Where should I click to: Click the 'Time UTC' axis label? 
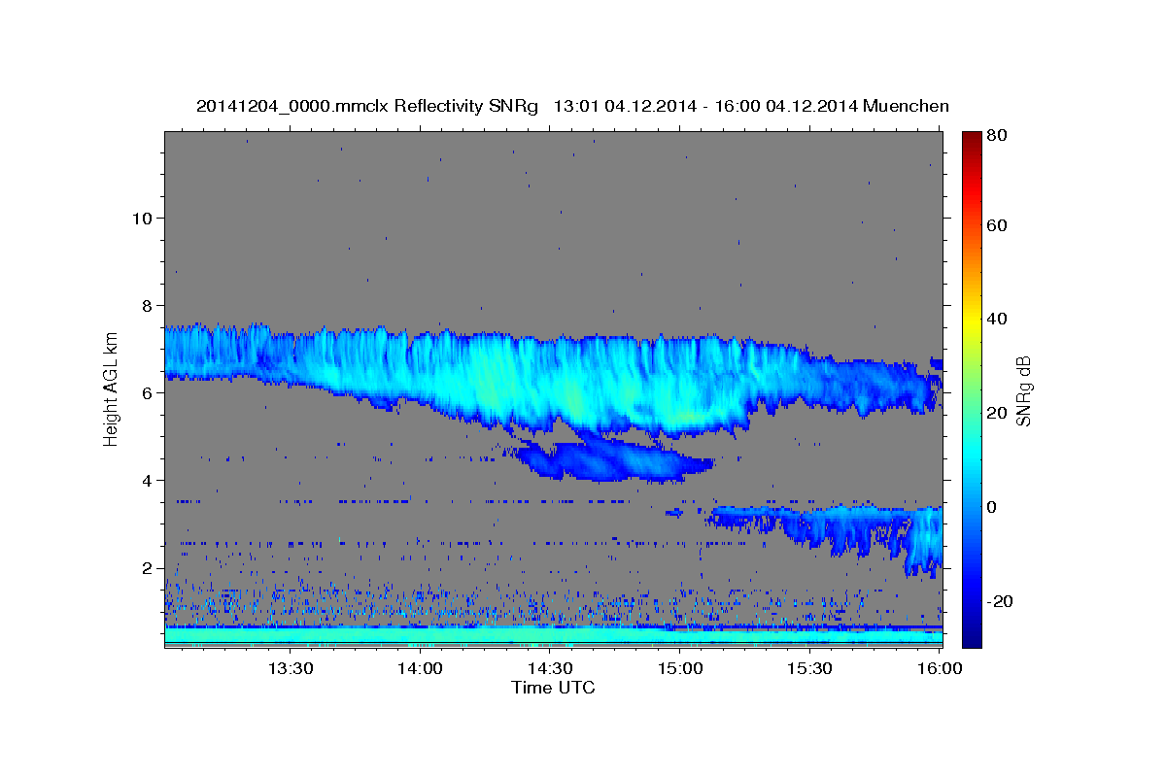pyautogui.click(x=553, y=688)
